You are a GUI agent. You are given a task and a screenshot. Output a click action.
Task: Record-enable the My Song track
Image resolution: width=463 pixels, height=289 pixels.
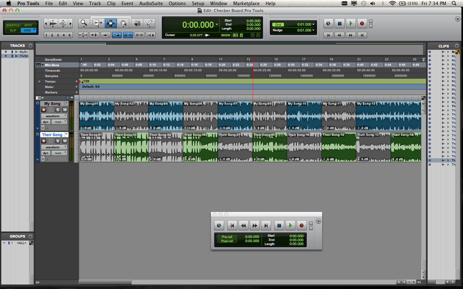[x=44, y=110]
